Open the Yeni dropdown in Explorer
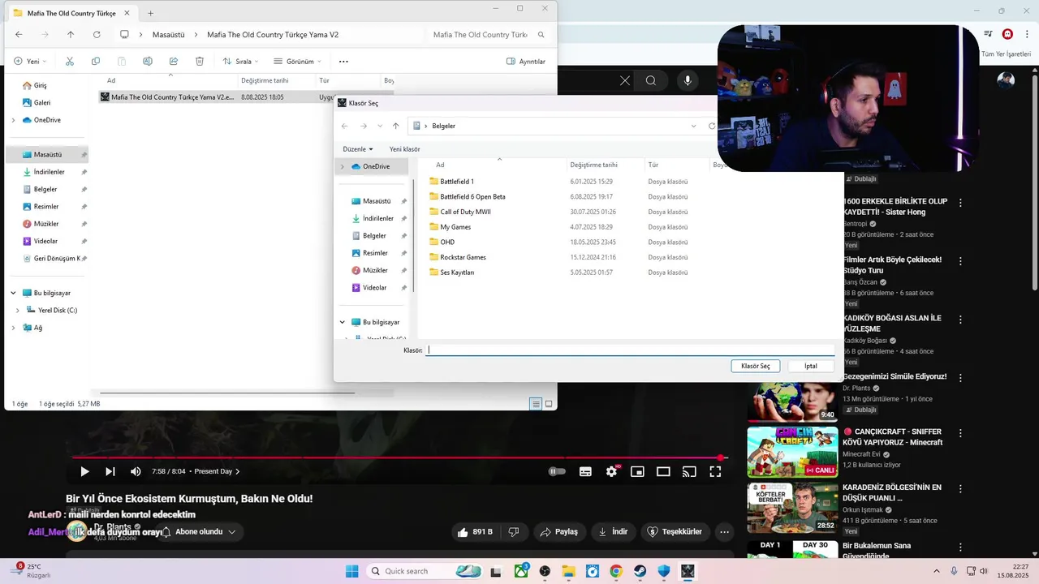The image size is (1039, 584). coord(30,62)
